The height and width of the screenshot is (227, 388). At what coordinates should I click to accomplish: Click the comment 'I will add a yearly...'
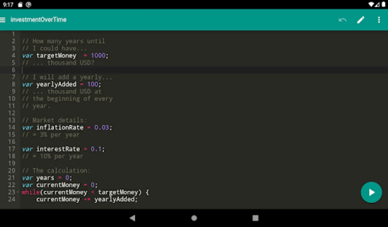(67, 77)
